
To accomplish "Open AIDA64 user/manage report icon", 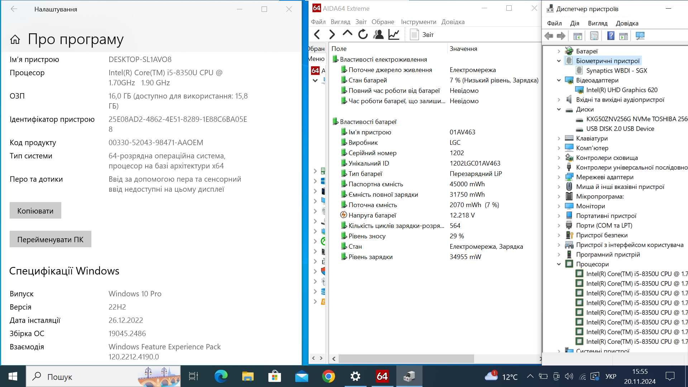I will (378, 34).
